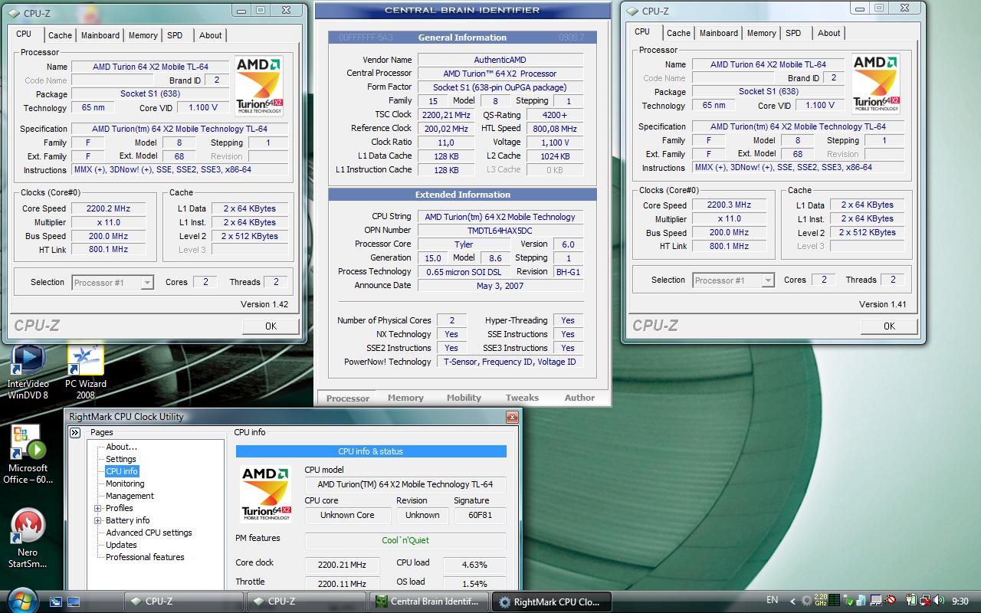
Task: Open the Windows Start menu orb
Action: (x=21, y=600)
